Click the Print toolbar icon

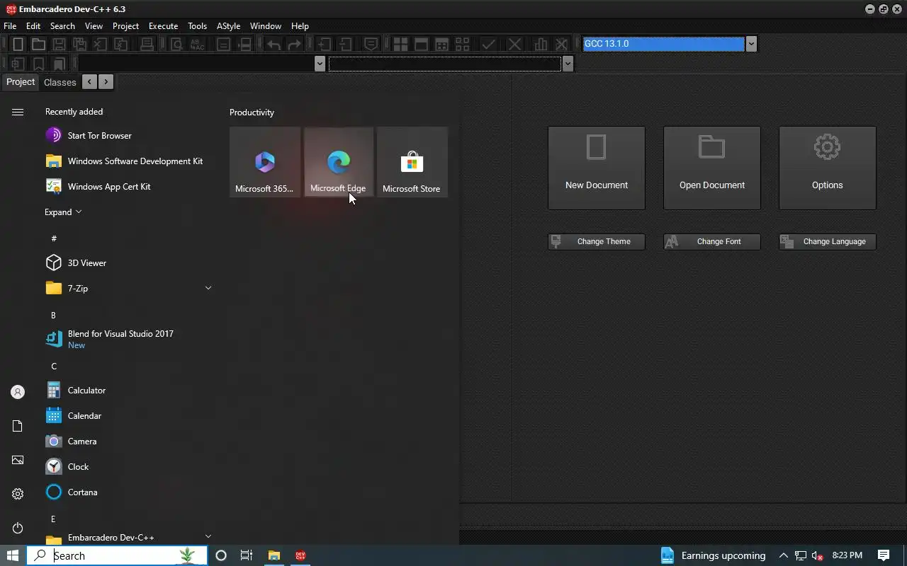pos(147,44)
